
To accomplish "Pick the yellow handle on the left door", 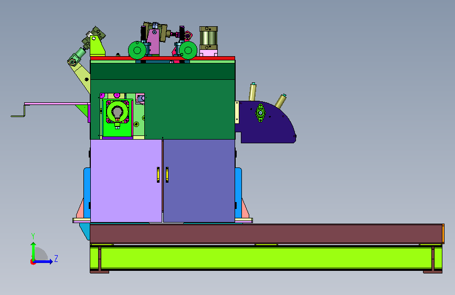I will 158,175.
